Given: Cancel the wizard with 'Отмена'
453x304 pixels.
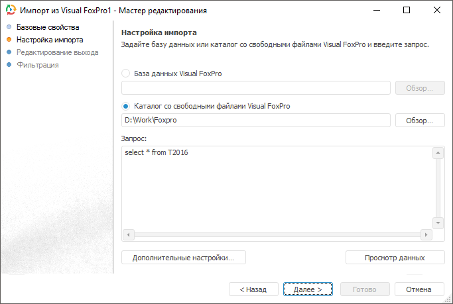Looking at the screenshot, I should point(419,289).
